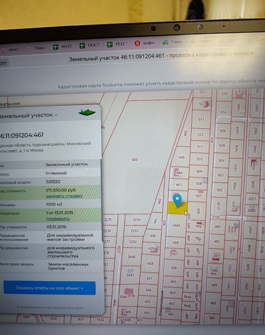265x335 pixels.
Task: Click the green plus favicon of the ИНТЕ tab
Action: click(56, 47)
